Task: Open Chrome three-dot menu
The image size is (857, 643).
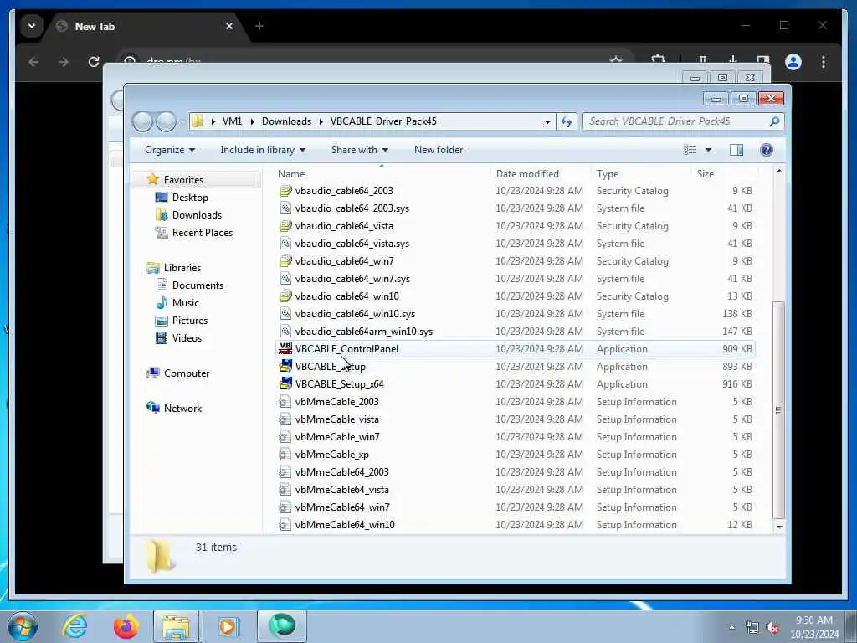Action: [x=824, y=62]
